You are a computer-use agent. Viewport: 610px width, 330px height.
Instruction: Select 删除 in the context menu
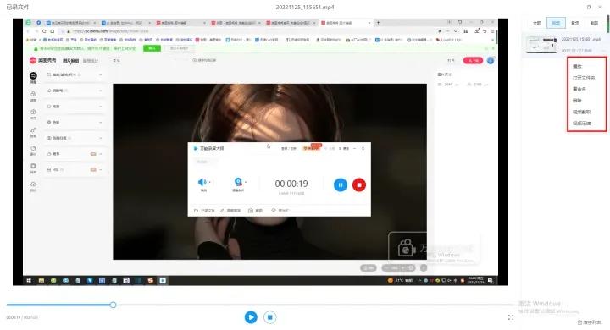coord(577,101)
